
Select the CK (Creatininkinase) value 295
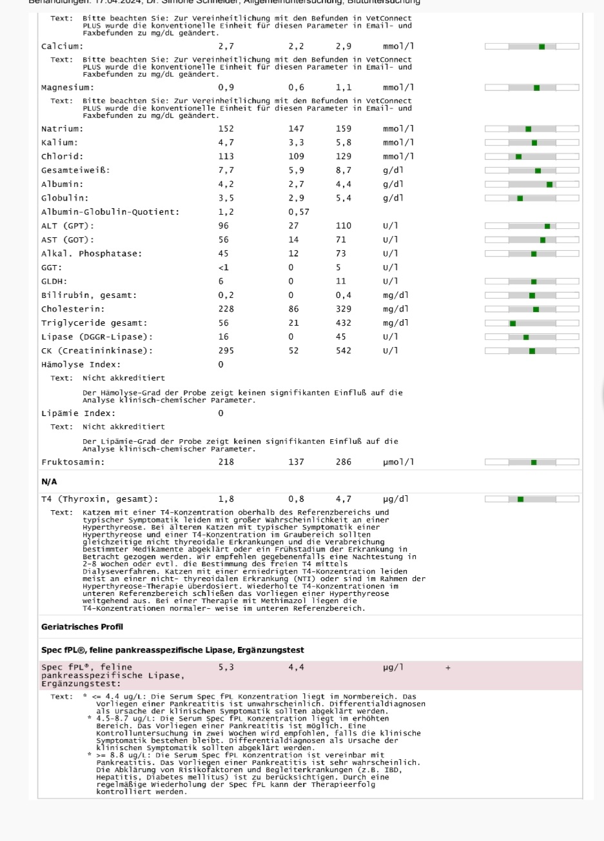pyautogui.click(x=226, y=351)
